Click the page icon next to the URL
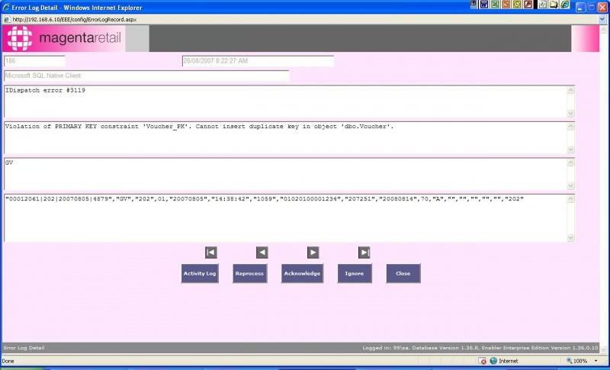Viewport: 610px width, 370px height. coord(7,19)
